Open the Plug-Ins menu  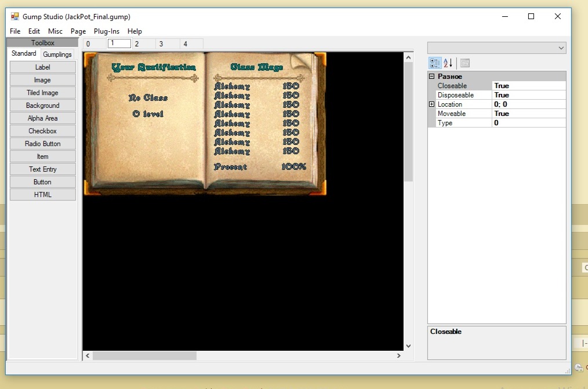[x=107, y=31]
